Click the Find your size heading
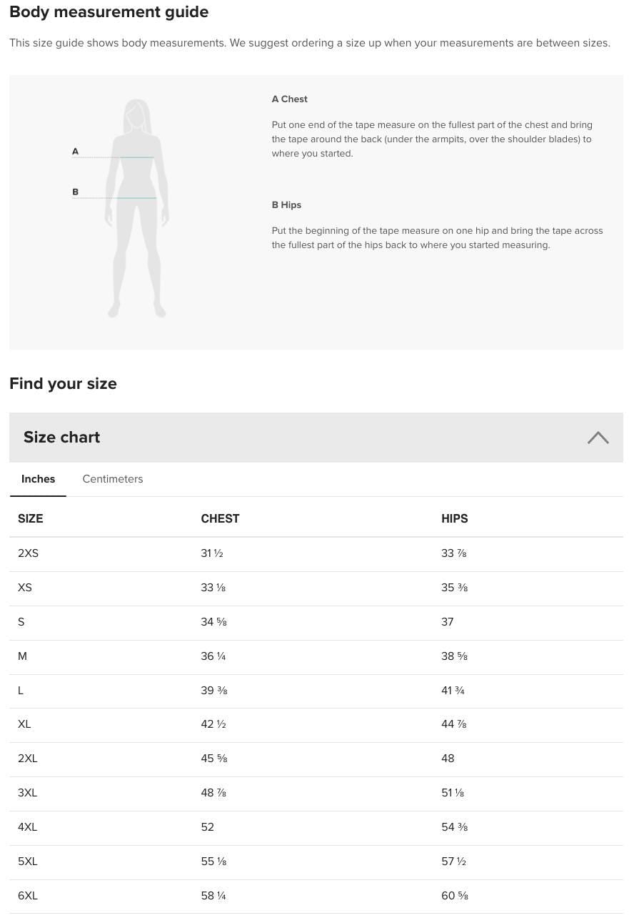Viewport: 634px width, 918px height. click(x=63, y=383)
